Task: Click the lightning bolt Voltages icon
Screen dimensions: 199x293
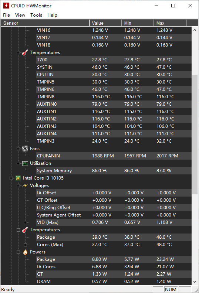Action: click(x=25, y=185)
